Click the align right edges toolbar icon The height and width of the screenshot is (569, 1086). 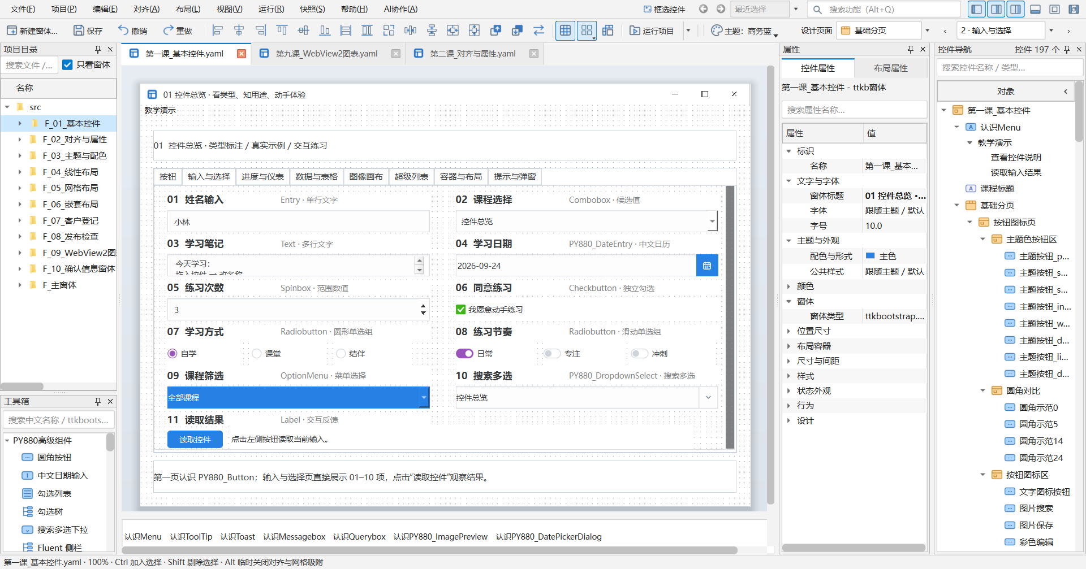261,31
